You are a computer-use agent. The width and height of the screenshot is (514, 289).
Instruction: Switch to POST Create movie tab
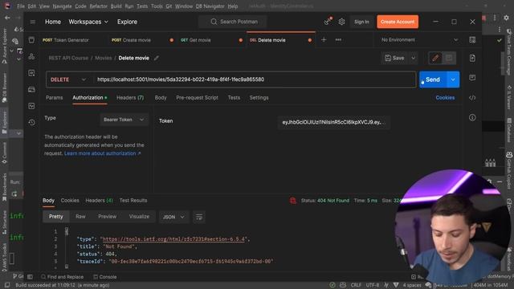point(131,40)
